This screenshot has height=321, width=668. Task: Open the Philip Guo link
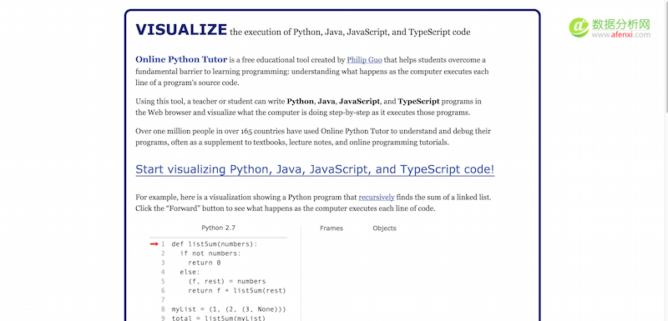pos(364,60)
